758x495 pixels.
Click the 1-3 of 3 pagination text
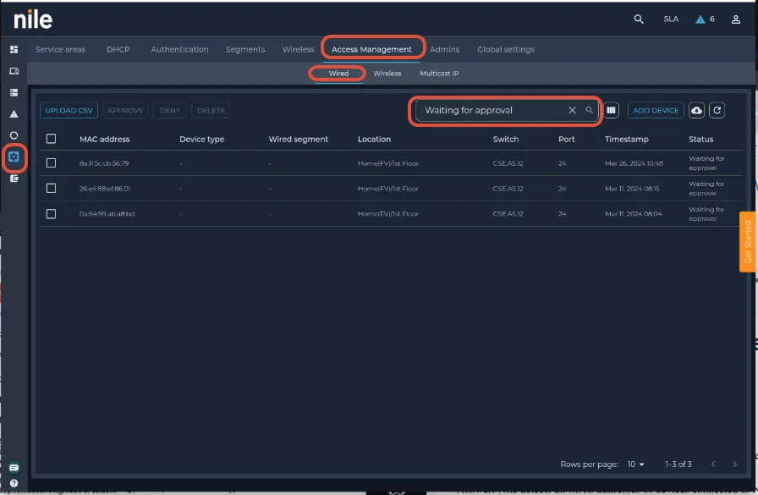click(x=678, y=464)
